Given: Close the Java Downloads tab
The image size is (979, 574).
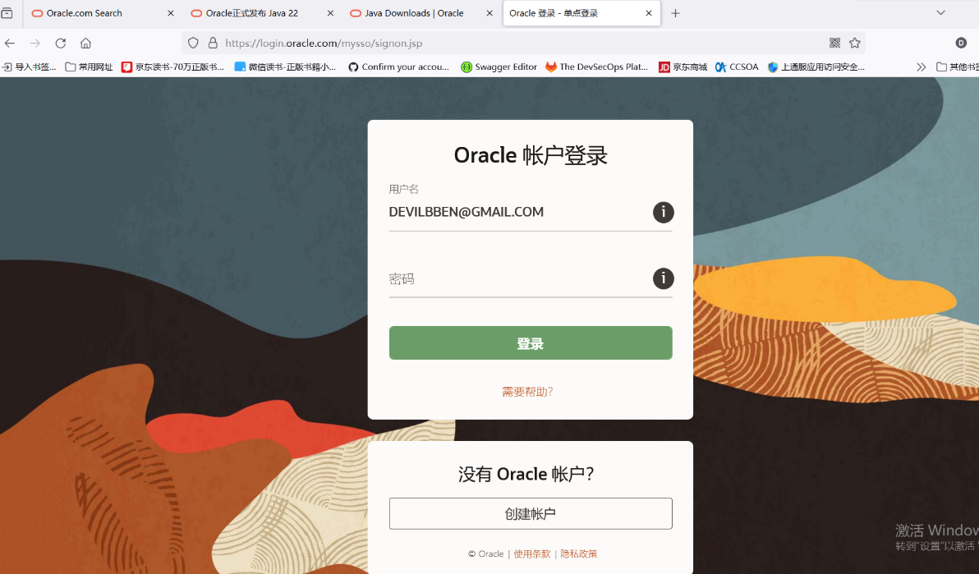Looking at the screenshot, I should click(x=489, y=13).
